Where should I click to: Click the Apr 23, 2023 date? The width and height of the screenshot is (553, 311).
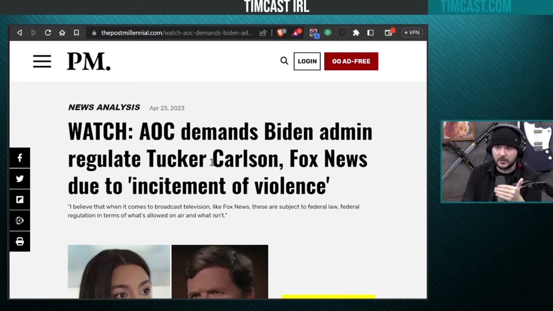(x=167, y=108)
